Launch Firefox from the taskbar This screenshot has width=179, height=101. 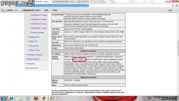(x=36, y=98)
